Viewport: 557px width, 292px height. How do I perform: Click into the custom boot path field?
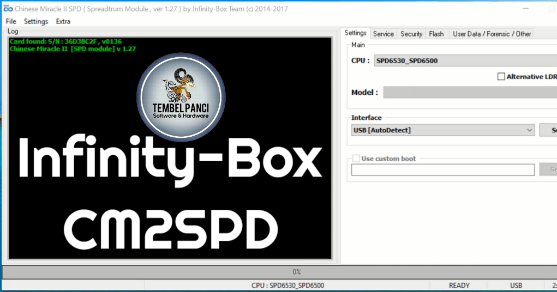442,169
